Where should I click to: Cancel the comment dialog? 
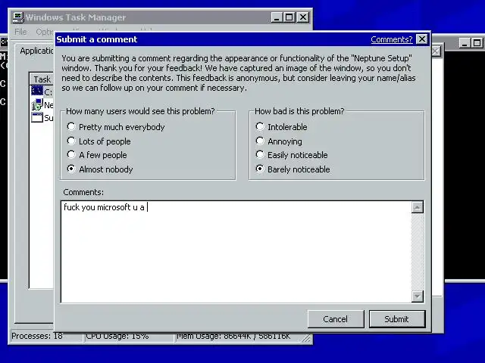pos(335,319)
